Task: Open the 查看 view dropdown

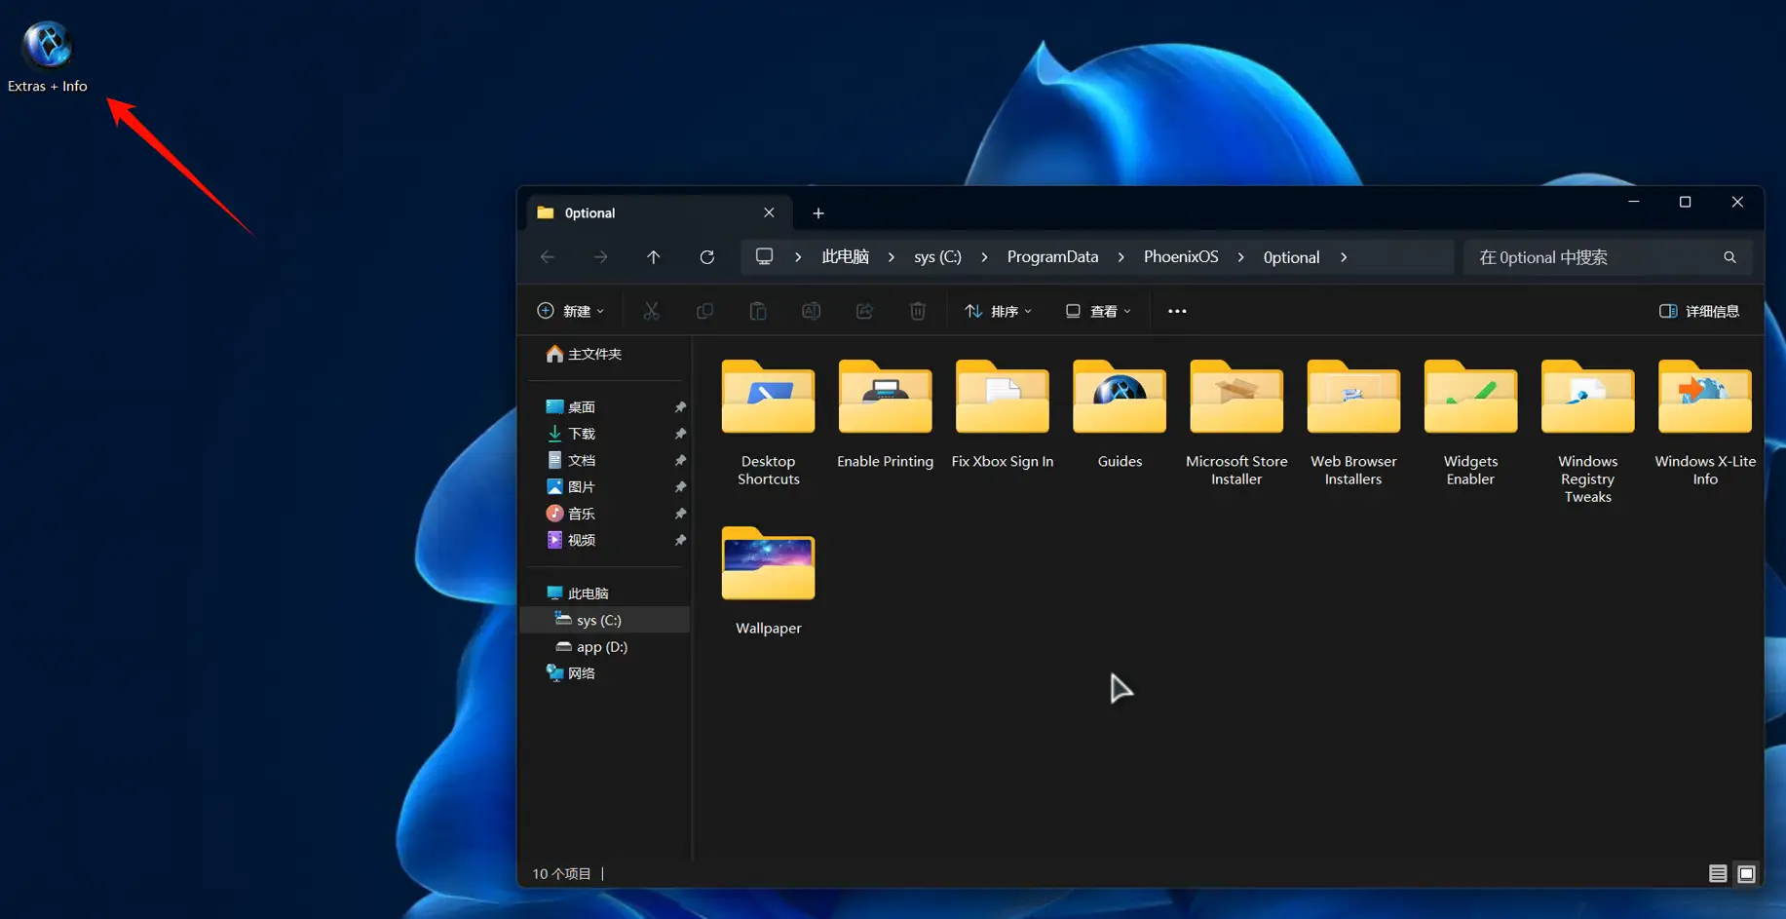Action: click(1097, 310)
